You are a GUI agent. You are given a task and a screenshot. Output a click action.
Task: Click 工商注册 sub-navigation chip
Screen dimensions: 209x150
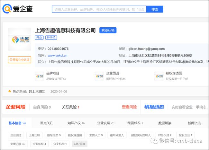(34, 135)
